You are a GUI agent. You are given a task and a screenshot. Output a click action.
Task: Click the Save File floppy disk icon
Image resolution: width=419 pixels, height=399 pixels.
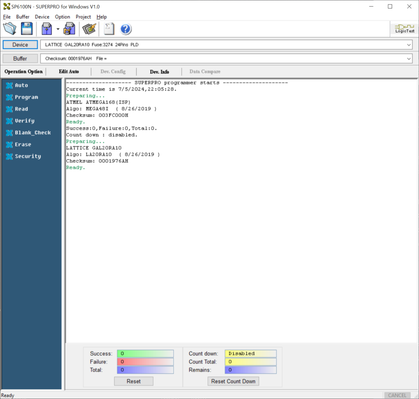point(27,29)
